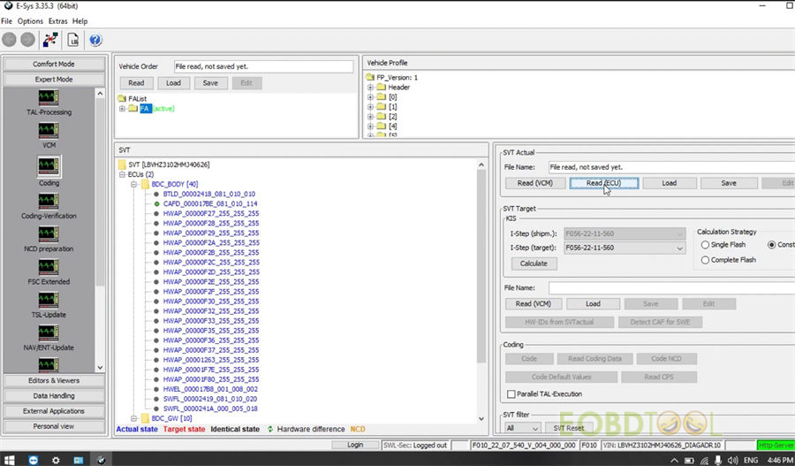Click Read (ECU) in SVT Actual
This screenshot has height=466, width=795.
tap(604, 183)
